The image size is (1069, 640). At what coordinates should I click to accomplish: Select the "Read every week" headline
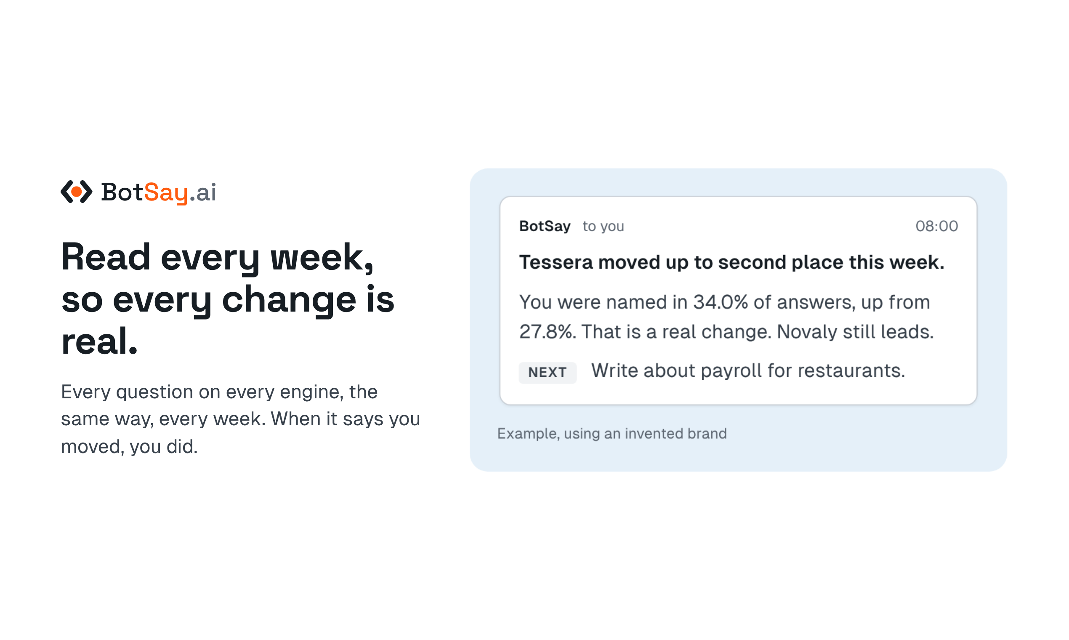(x=228, y=299)
